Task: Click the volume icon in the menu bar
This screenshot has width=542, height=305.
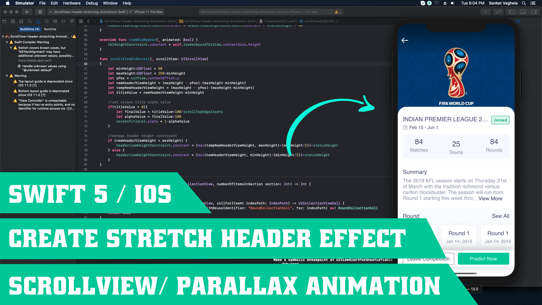Action: click(x=453, y=3)
